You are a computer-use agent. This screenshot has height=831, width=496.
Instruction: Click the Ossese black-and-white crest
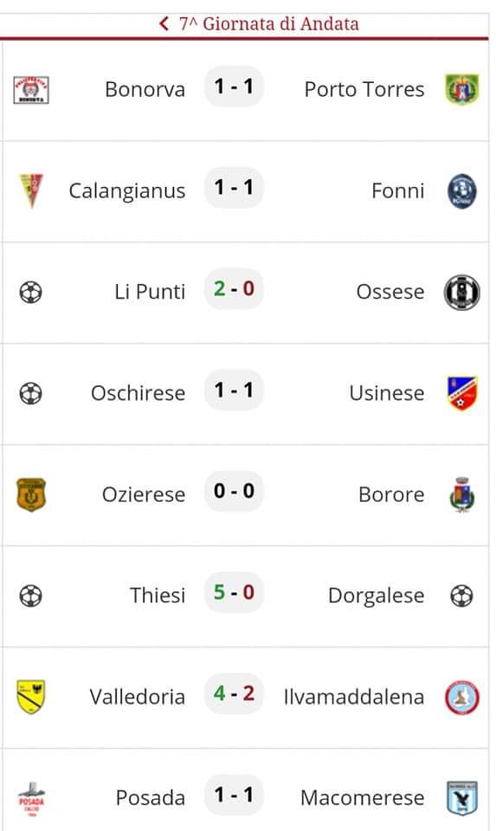tap(462, 292)
